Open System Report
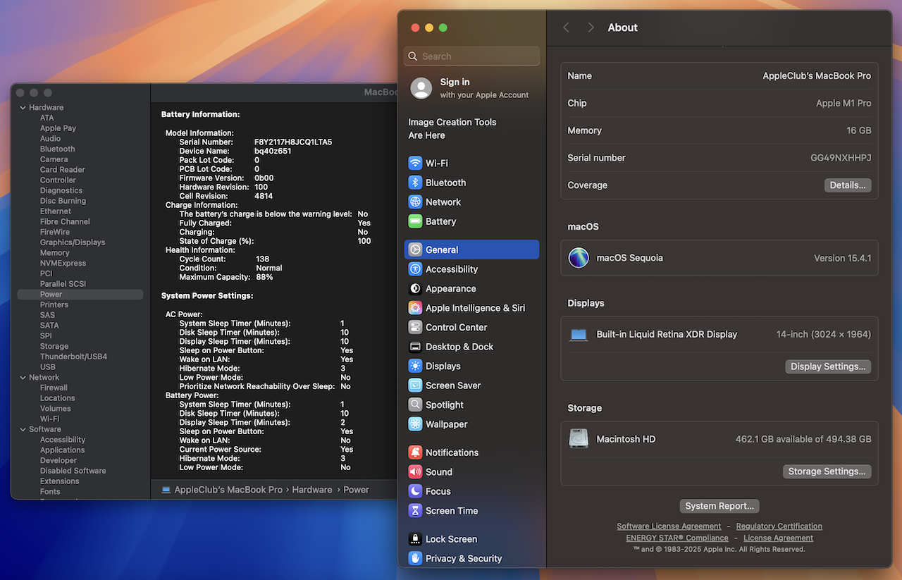This screenshot has height=580, width=902. 719,506
